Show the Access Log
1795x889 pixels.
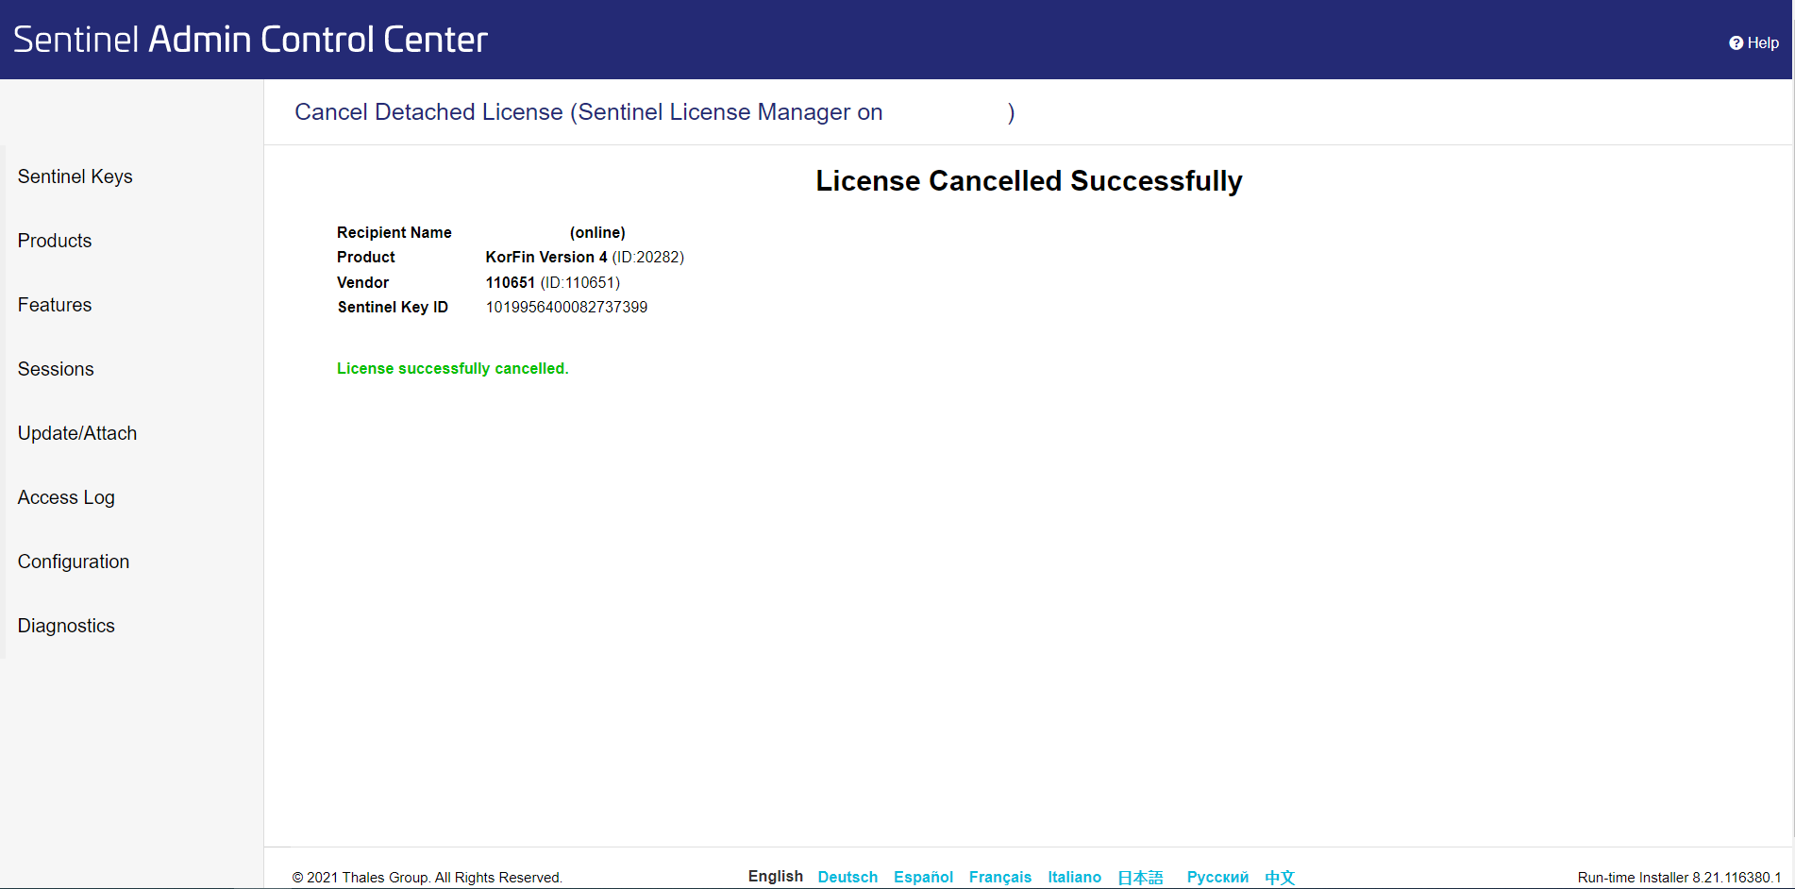pos(66,497)
